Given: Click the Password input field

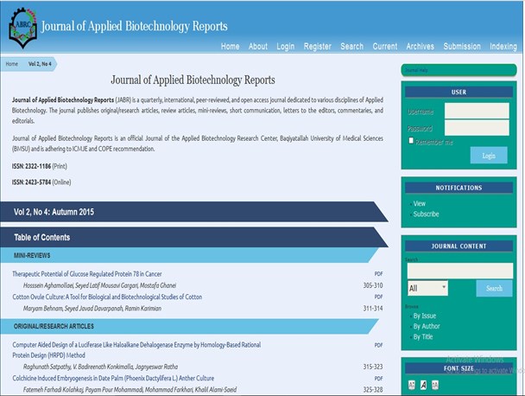Looking at the screenshot, I should 477,128.
